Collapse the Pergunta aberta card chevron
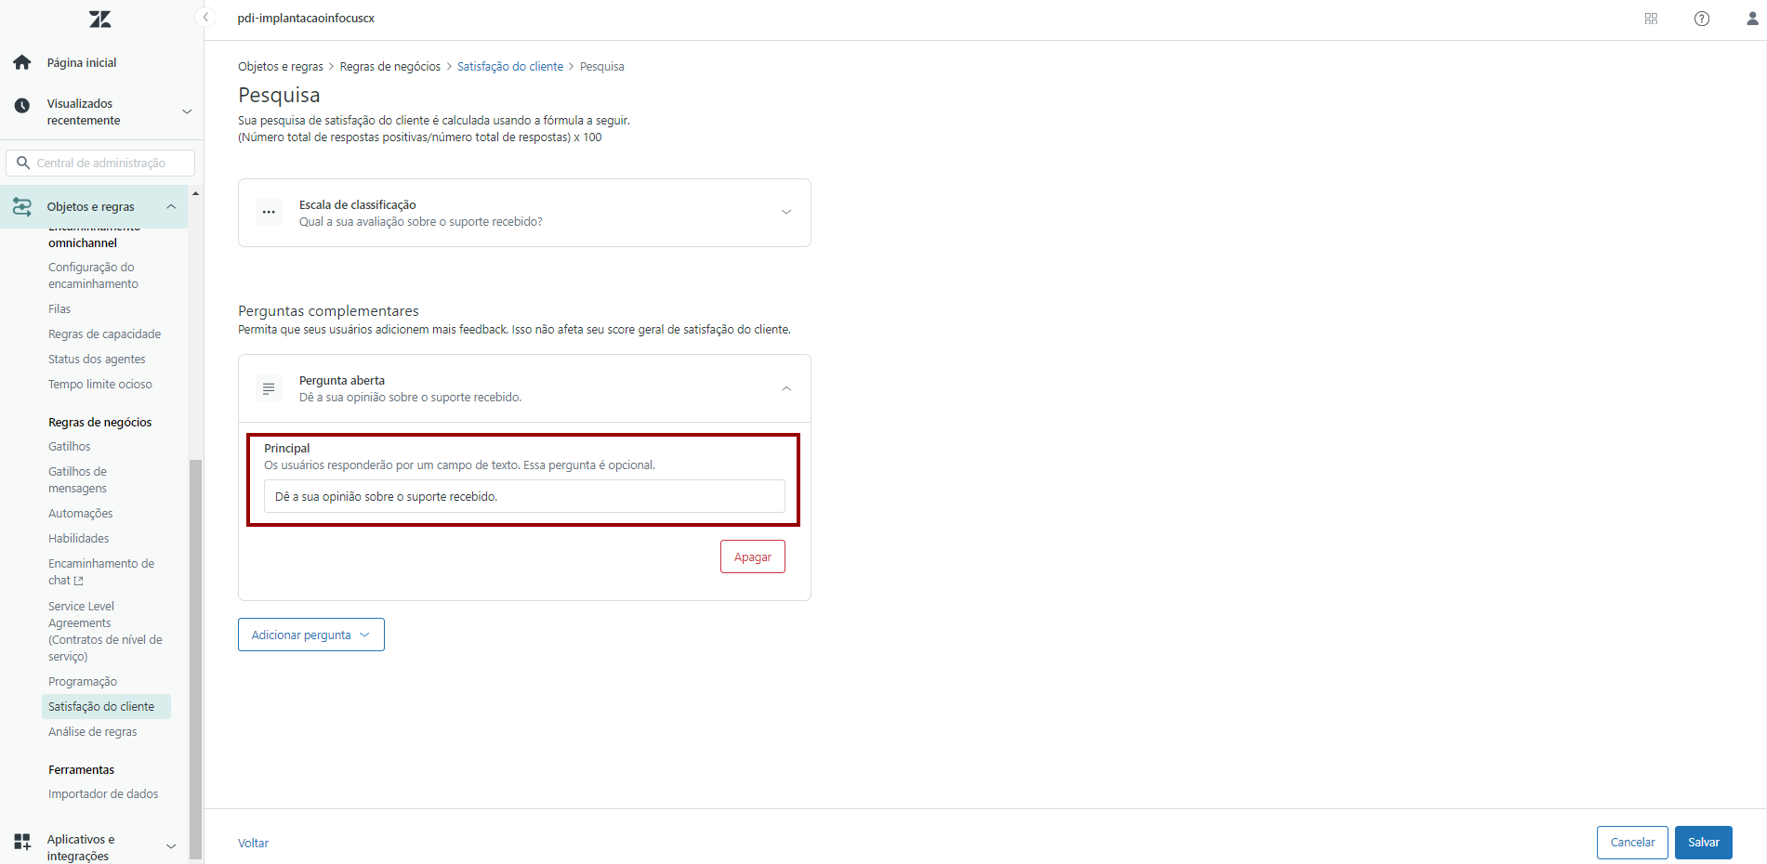This screenshot has width=1767, height=864. [x=785, y=388]
